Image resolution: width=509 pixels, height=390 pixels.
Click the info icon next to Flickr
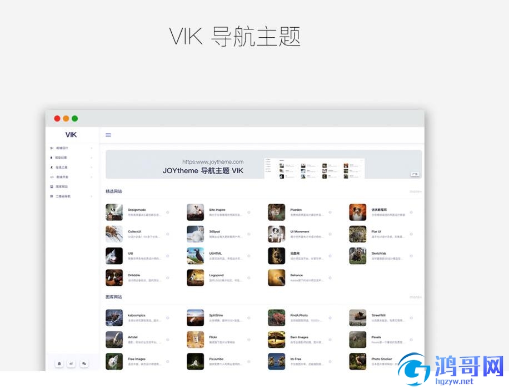[249, 340]
